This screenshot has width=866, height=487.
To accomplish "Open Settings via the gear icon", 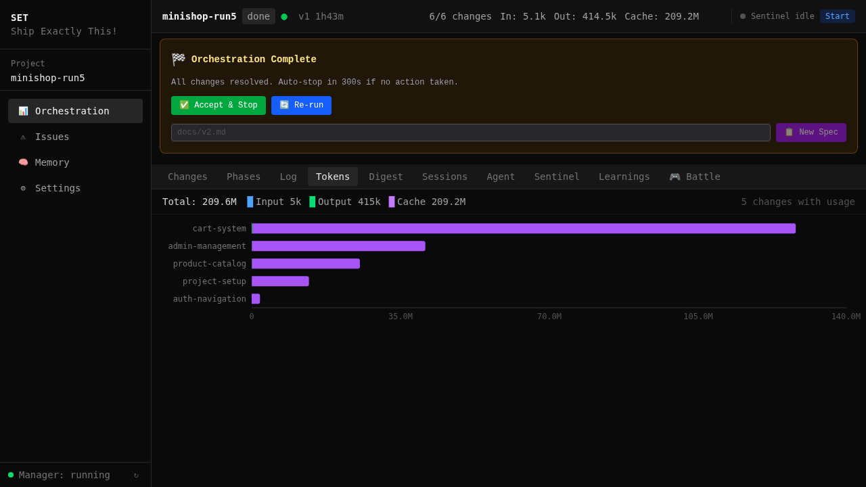I will (22, 188).
